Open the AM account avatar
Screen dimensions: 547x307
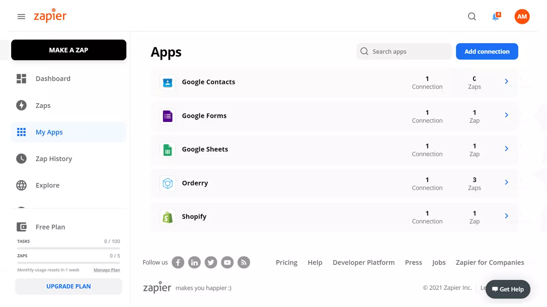click(522, 17)
